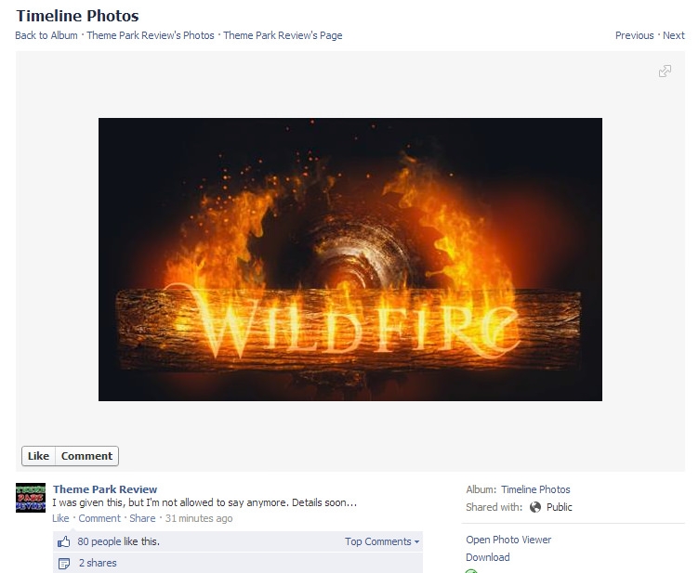Expand the Top Comments dropdown

382,541
